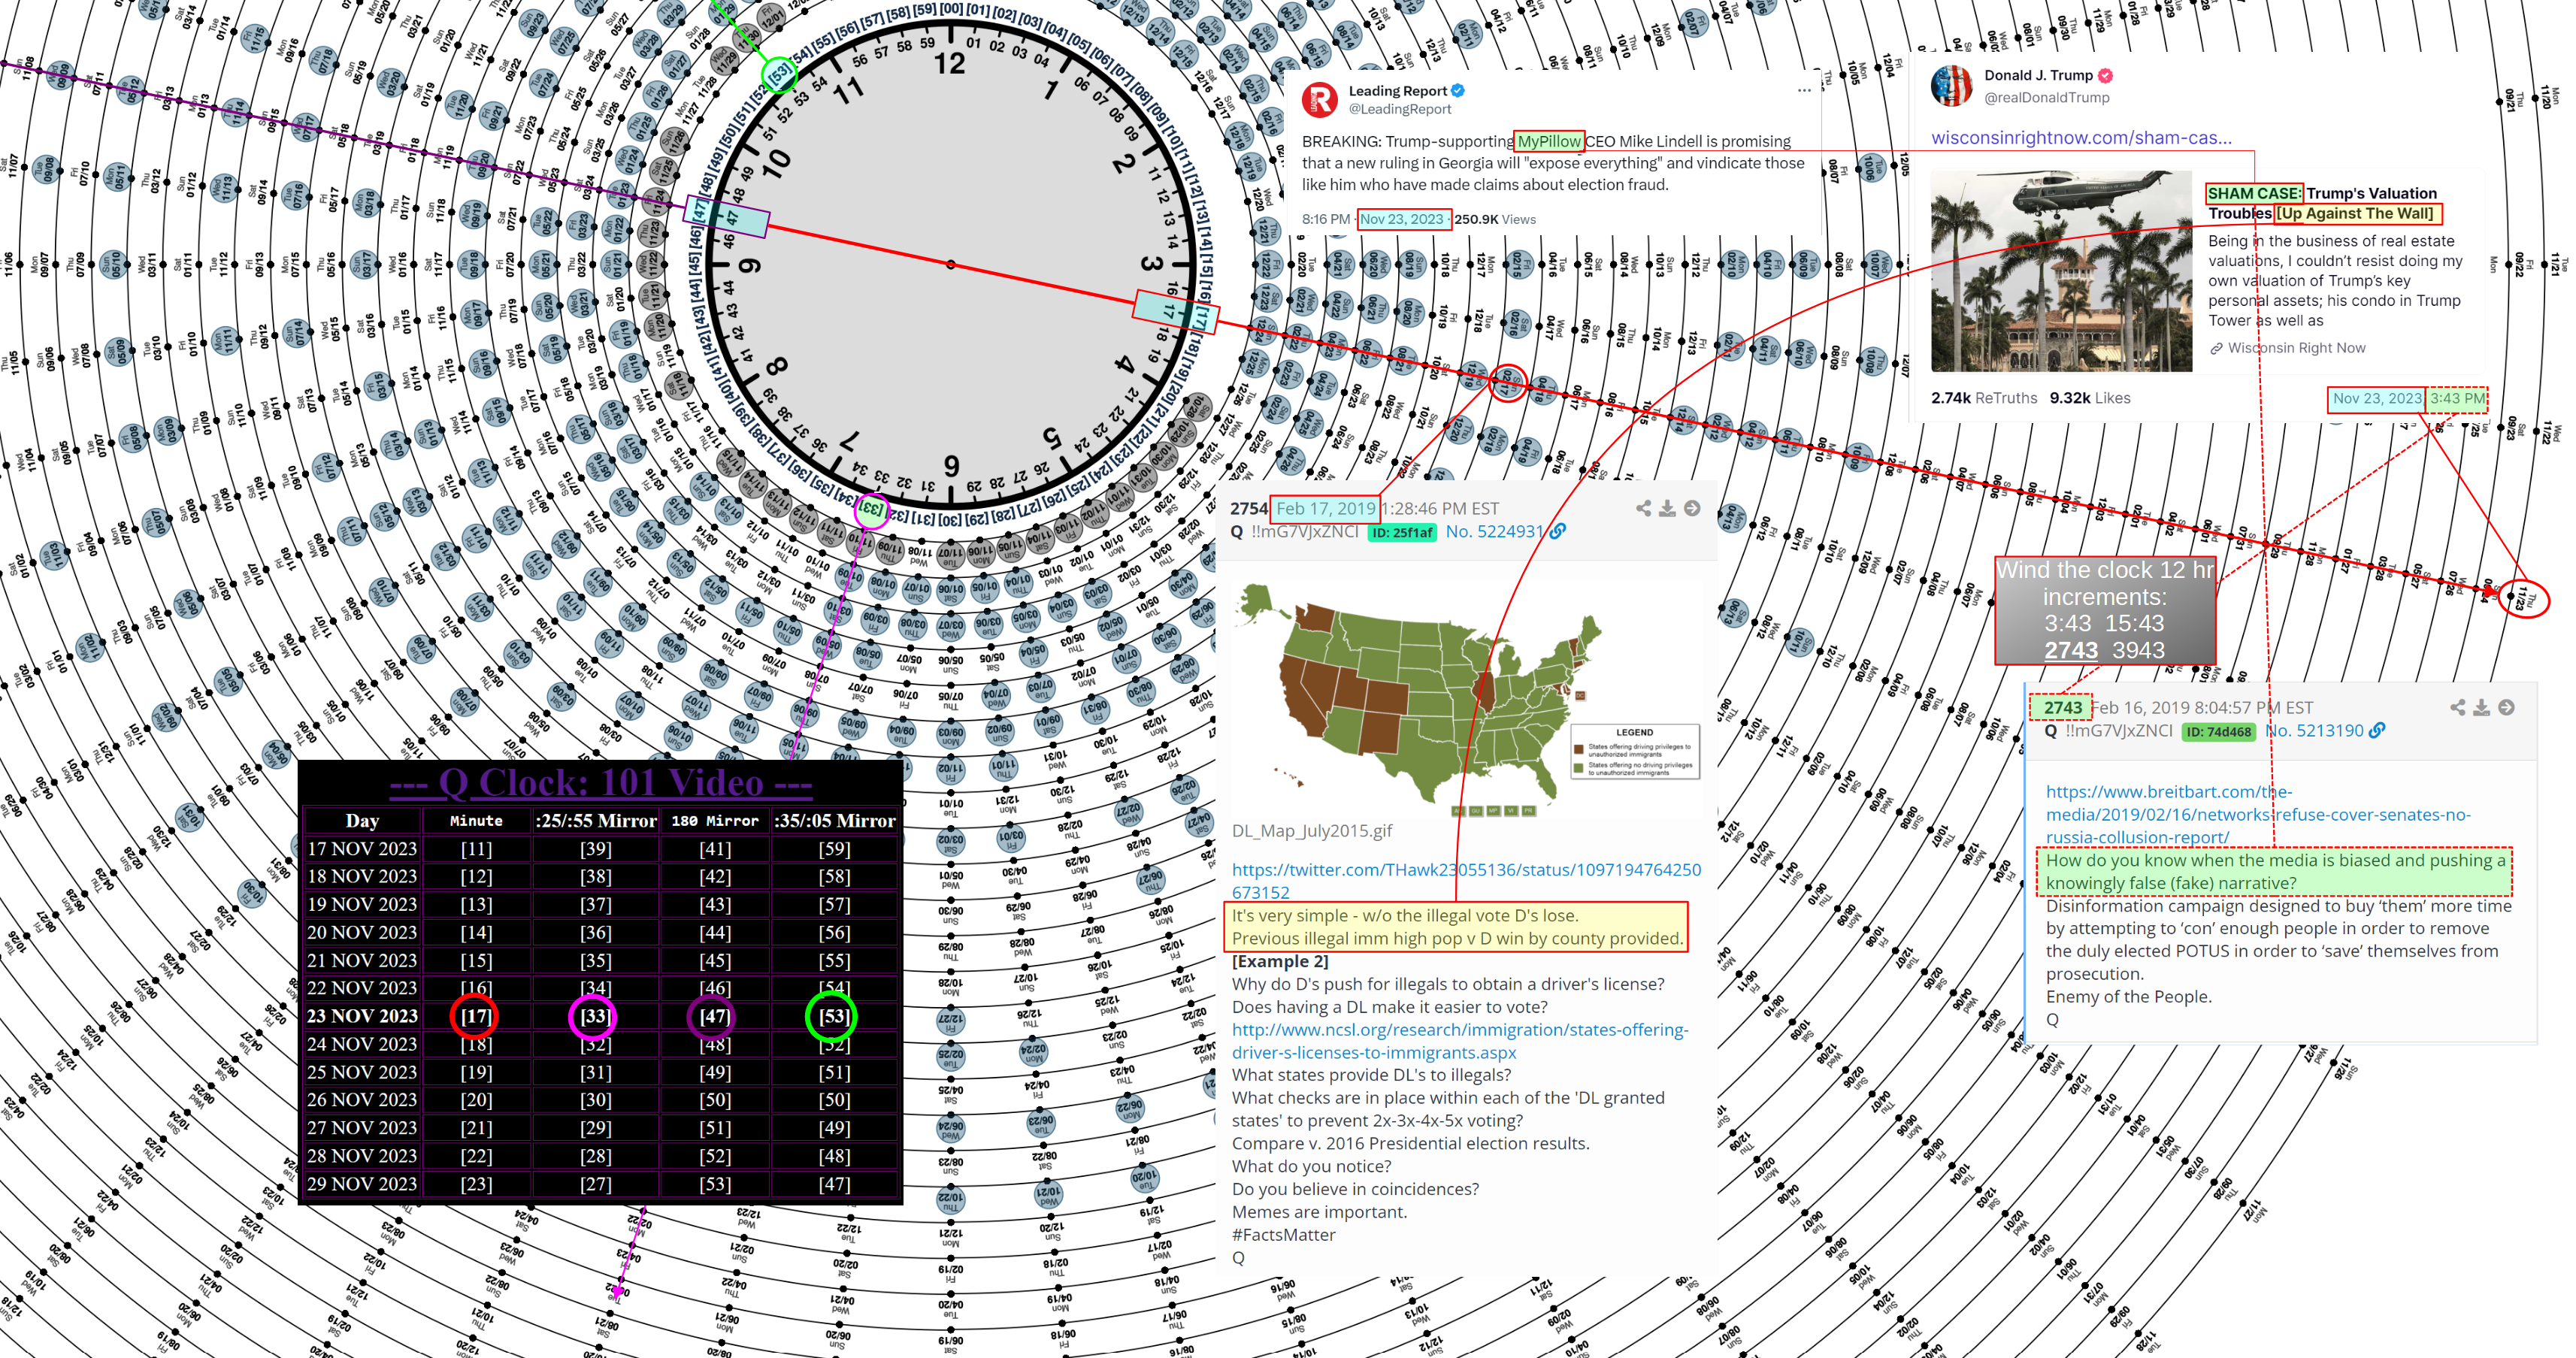Click post number link No. 5224931
Screen dimensions: 2576x1358
1494,532
